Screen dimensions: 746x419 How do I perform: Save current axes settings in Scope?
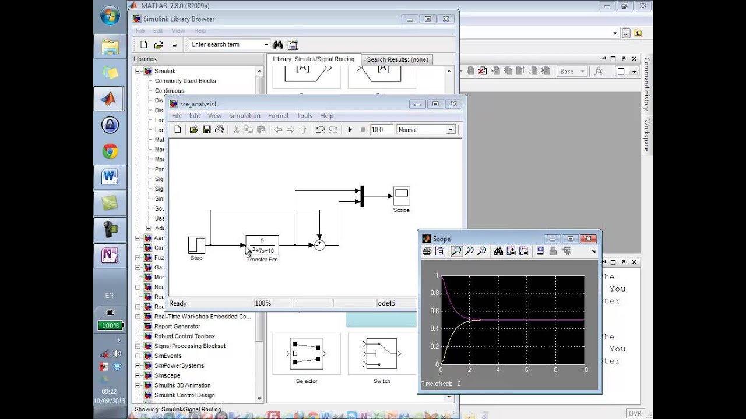tap(511, 251)
